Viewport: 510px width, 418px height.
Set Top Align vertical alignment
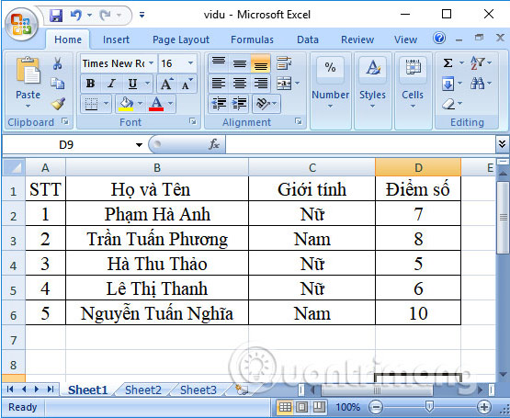[x=219, y=63]
